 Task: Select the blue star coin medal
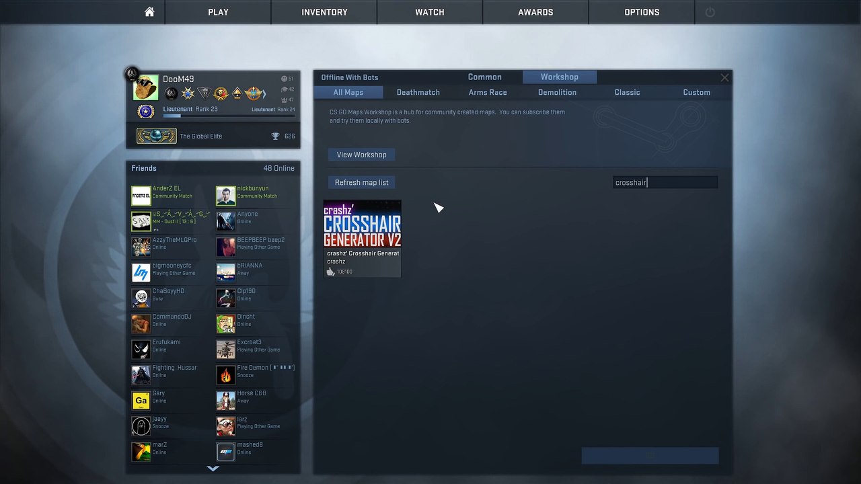188,93
